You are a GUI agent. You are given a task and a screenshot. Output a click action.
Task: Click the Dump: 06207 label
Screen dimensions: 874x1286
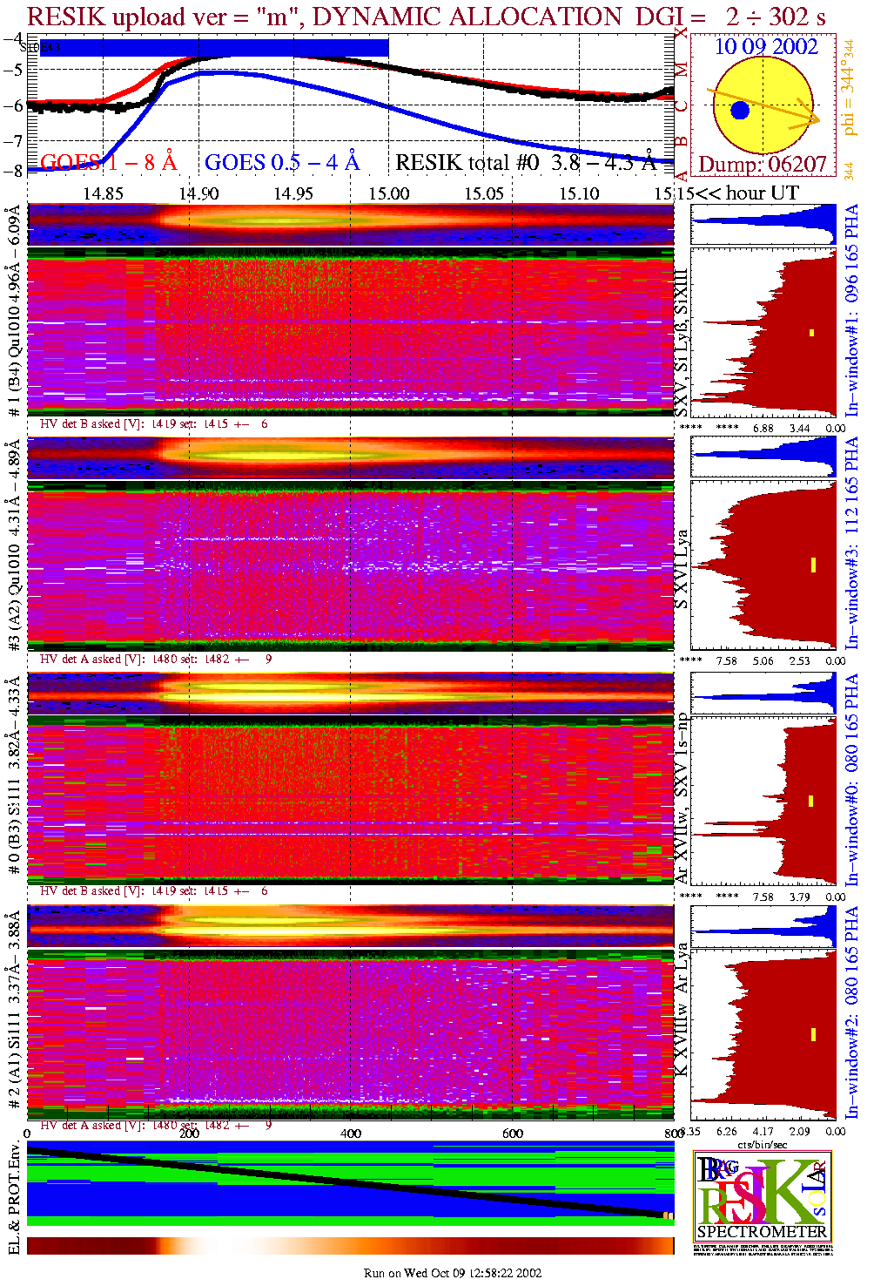click(763, 165)
